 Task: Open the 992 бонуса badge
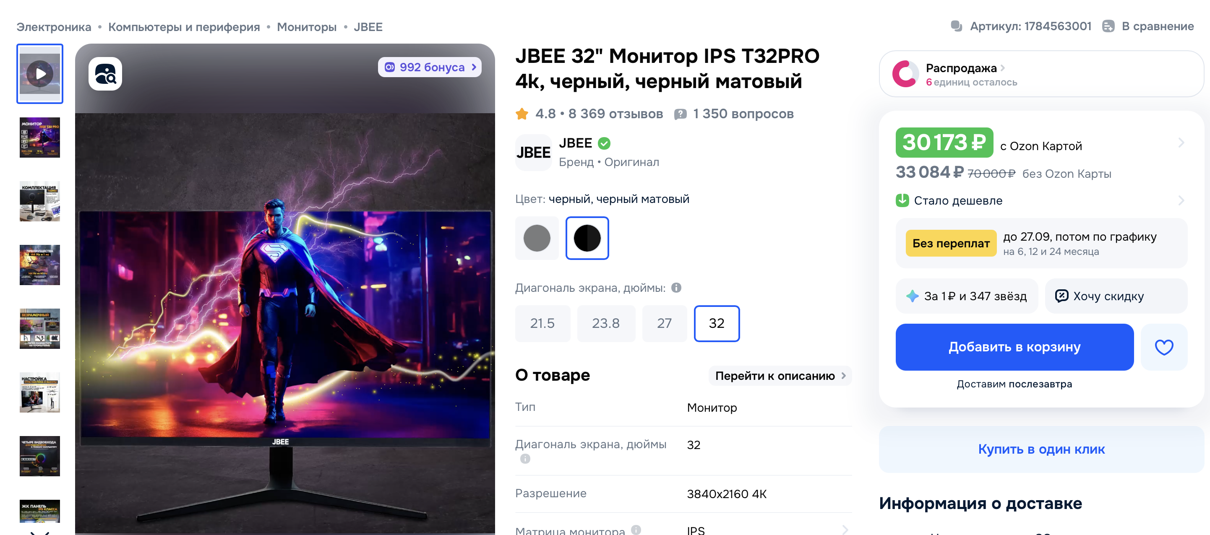coord(430,67)
